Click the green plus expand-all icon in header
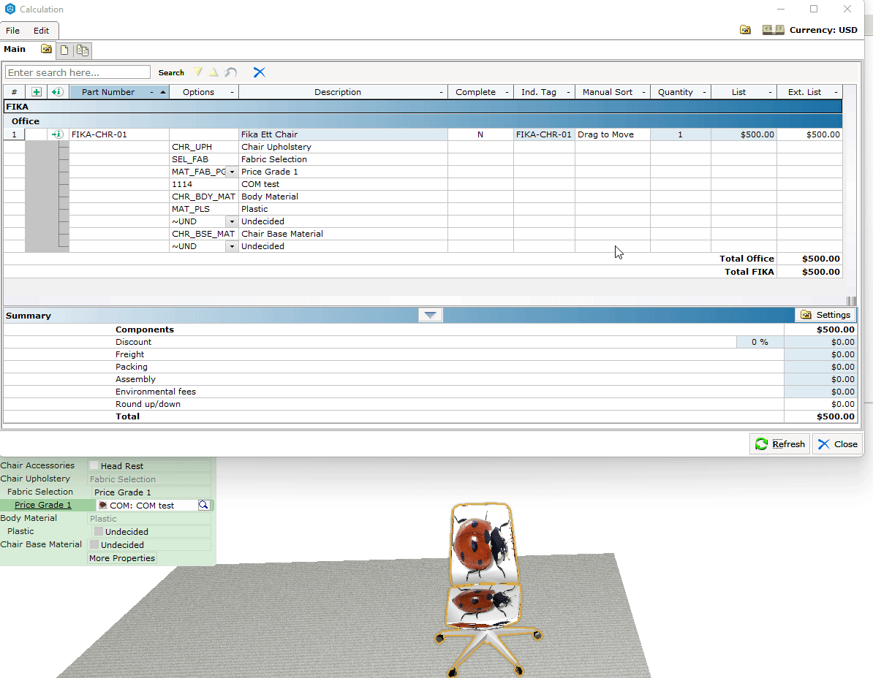The image size is (873, 678). [x=36, y=92]
